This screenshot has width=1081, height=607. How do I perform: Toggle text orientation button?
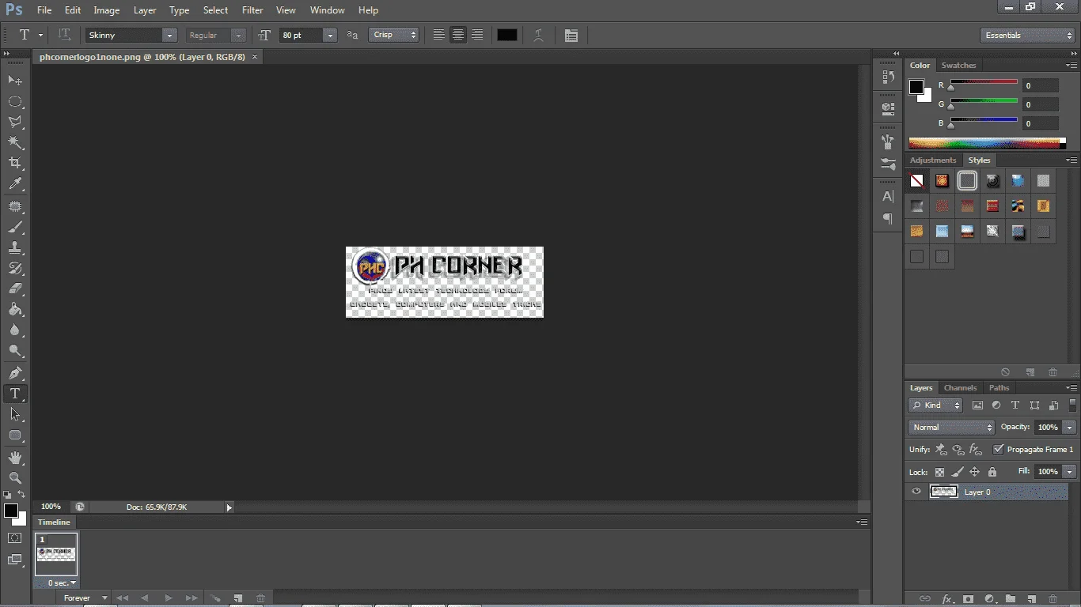tap(64, 35)
